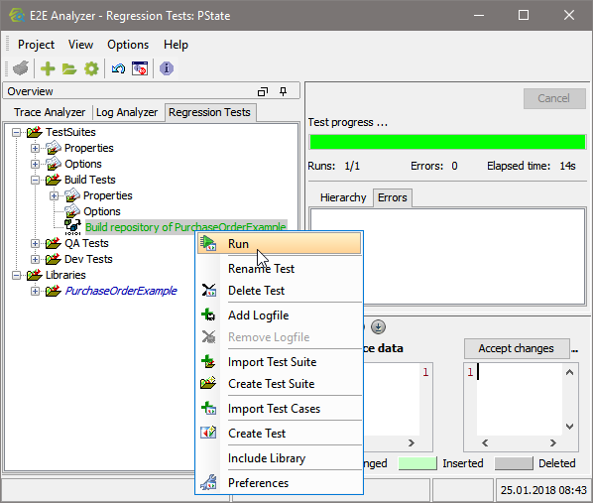
Task: Click the purple info toolbar icon
Action: [x=167, y=68]
